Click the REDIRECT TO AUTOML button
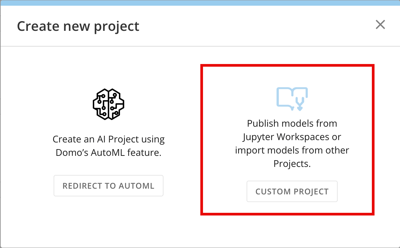Screen dimensions: 400x248 109,186
